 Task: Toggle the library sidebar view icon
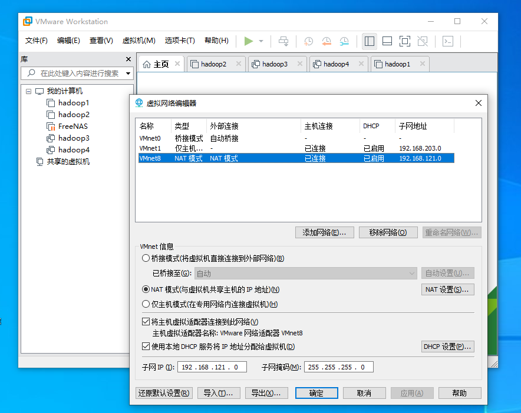[369, 41]
